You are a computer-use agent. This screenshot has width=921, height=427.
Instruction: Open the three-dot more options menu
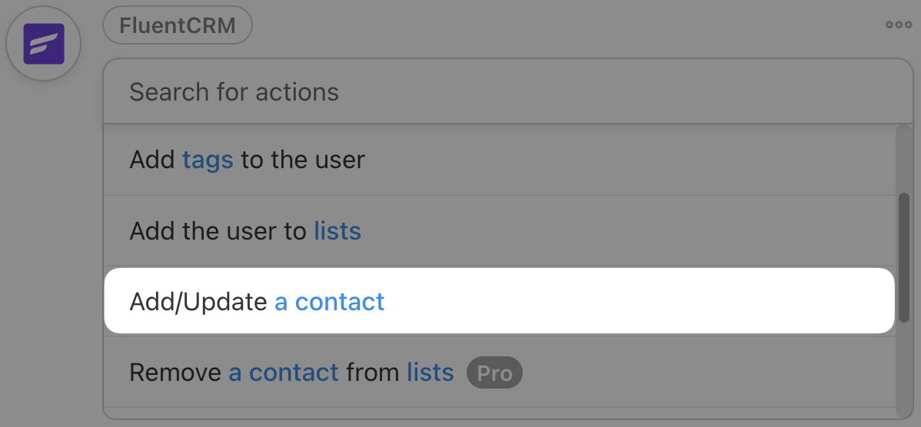pos(898,25)
